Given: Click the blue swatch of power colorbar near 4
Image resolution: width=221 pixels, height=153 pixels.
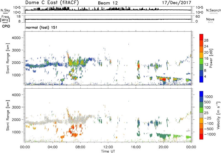Looking at the screenshot, I should [201, 79].
